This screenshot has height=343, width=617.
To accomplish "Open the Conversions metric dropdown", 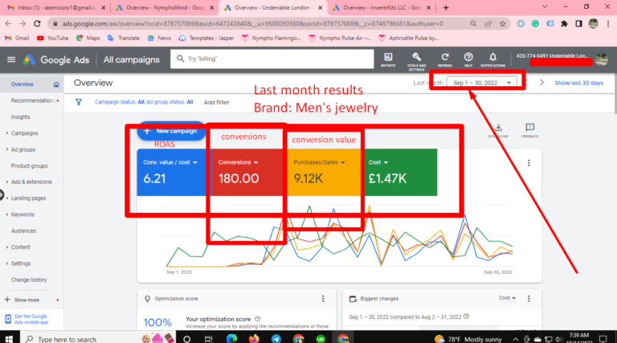I will (239, 162).
